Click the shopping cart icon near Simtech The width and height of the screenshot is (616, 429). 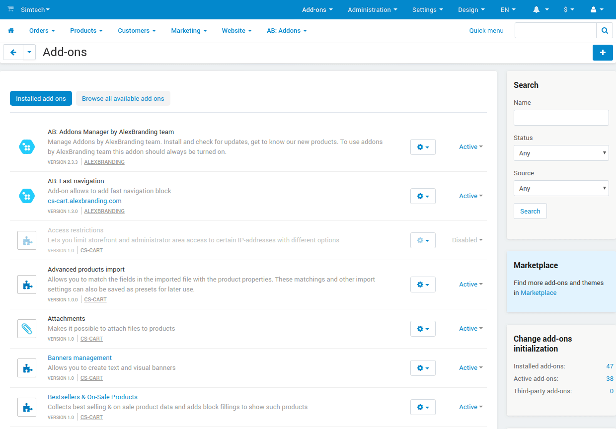[10, 9]
